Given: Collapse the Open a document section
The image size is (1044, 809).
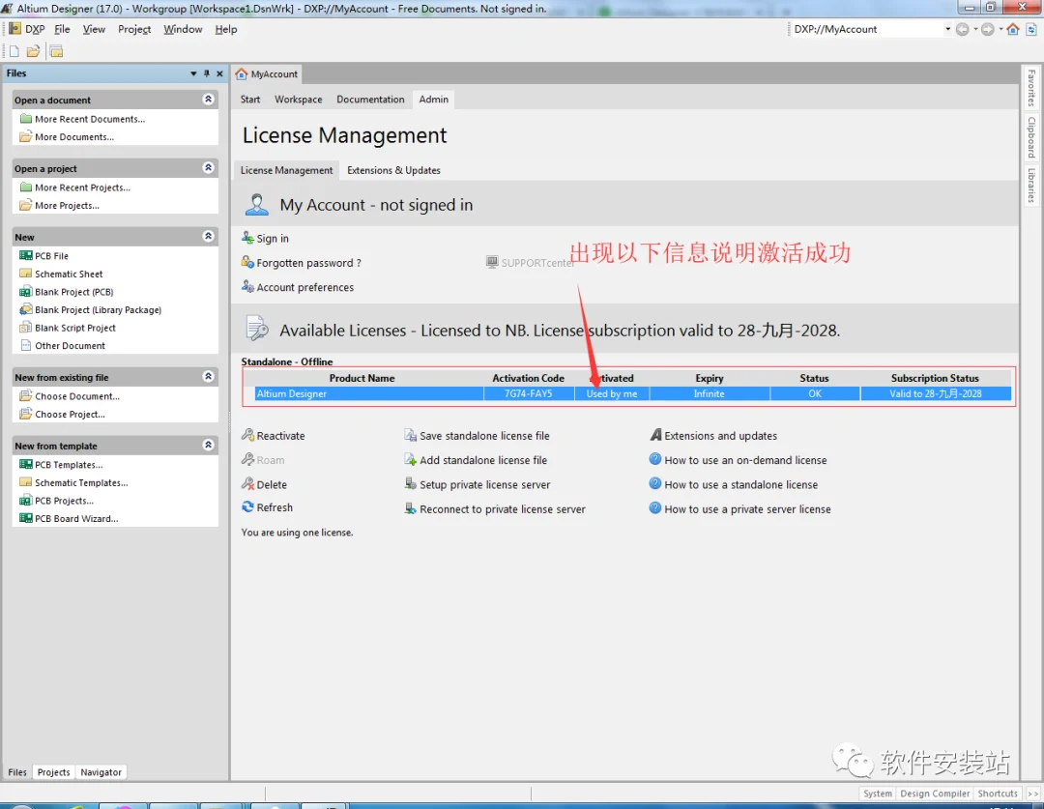Looking at the screenshot, I should (209, 100).
